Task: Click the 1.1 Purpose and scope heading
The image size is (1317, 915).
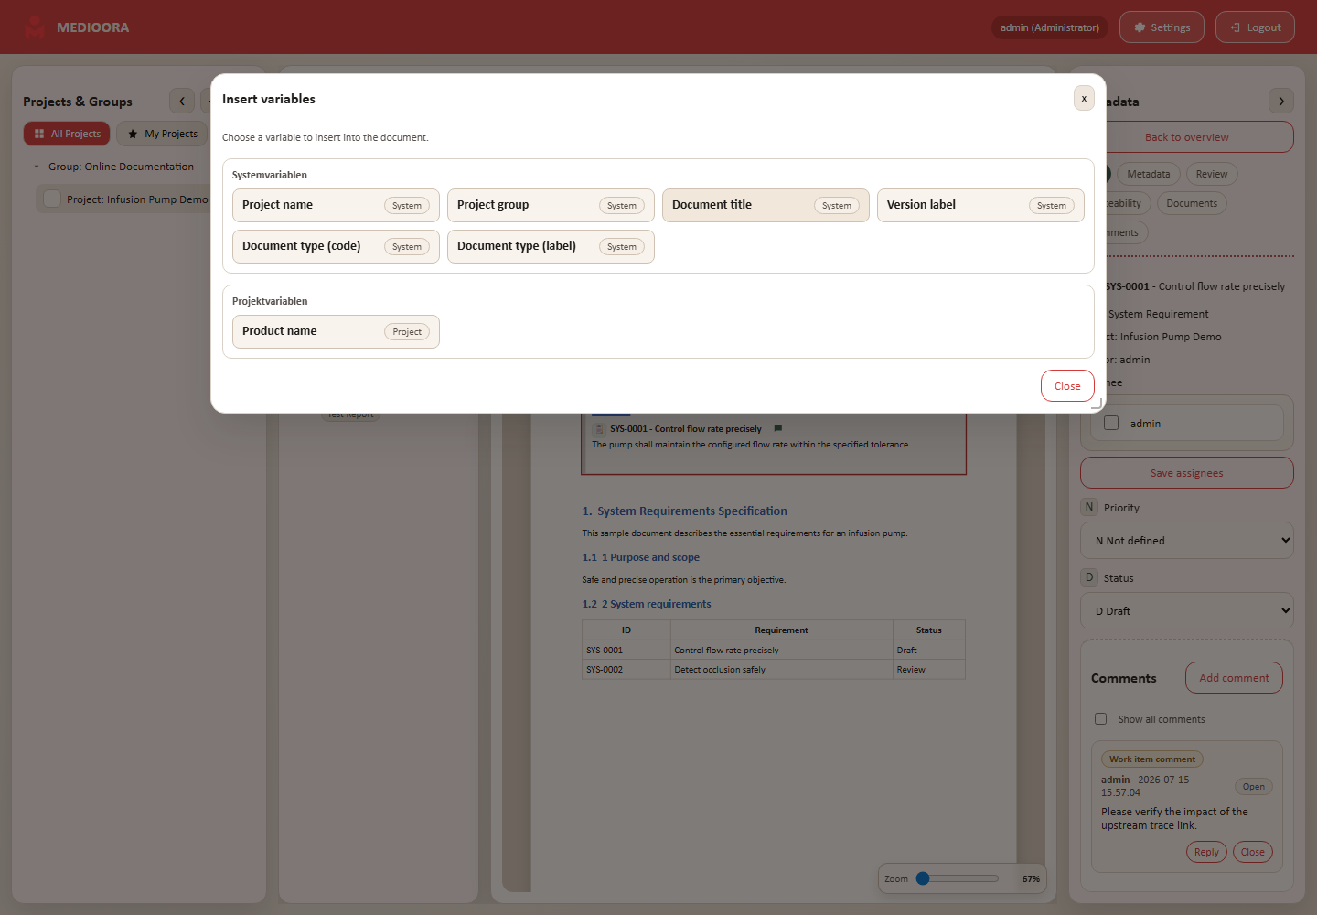Action: [x=640, y=557]
